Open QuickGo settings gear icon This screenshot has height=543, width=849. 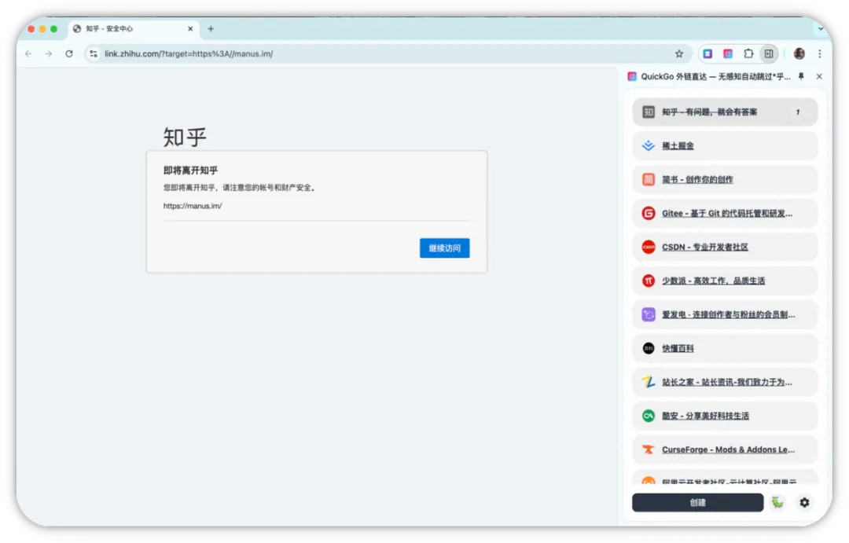805,502
